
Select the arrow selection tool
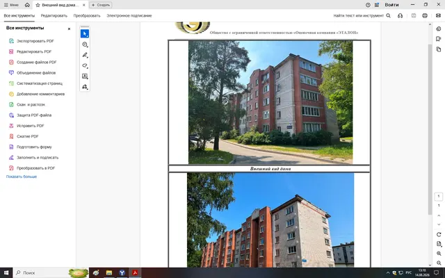click(85, 34)
